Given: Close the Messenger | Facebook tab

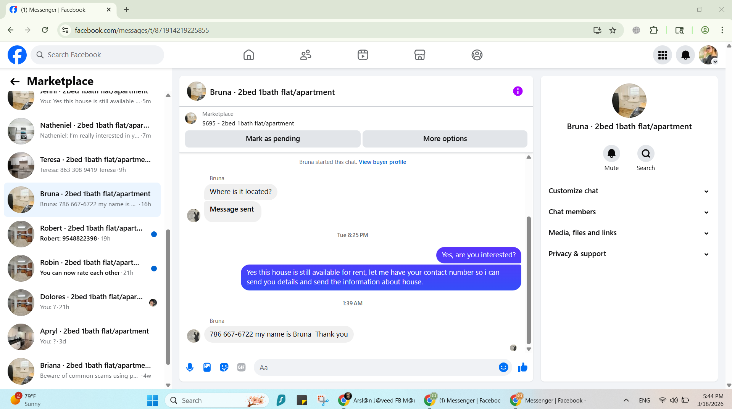Looking at the screenshot, I should click(x=109, y=10).
